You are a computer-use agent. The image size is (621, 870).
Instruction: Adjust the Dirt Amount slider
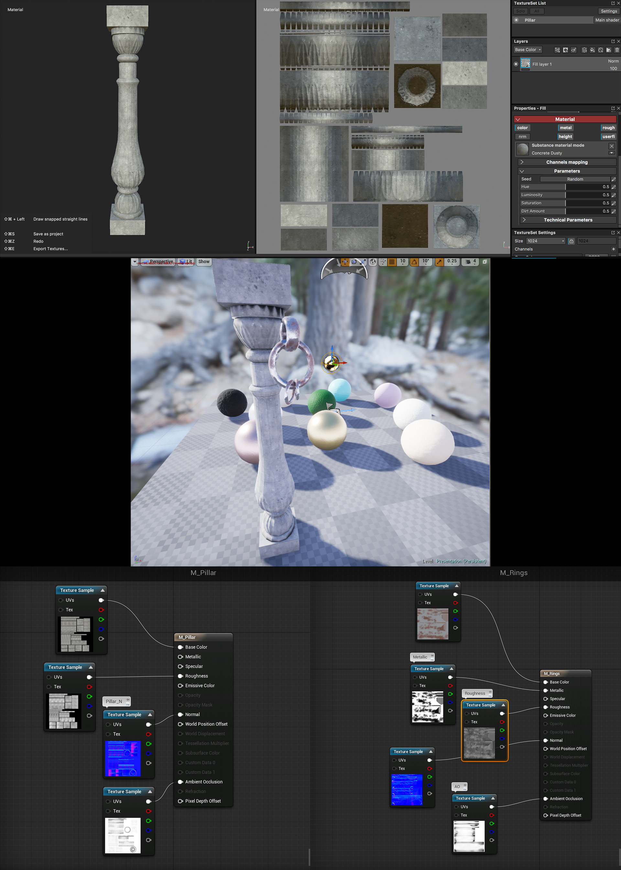click(565, 211)
